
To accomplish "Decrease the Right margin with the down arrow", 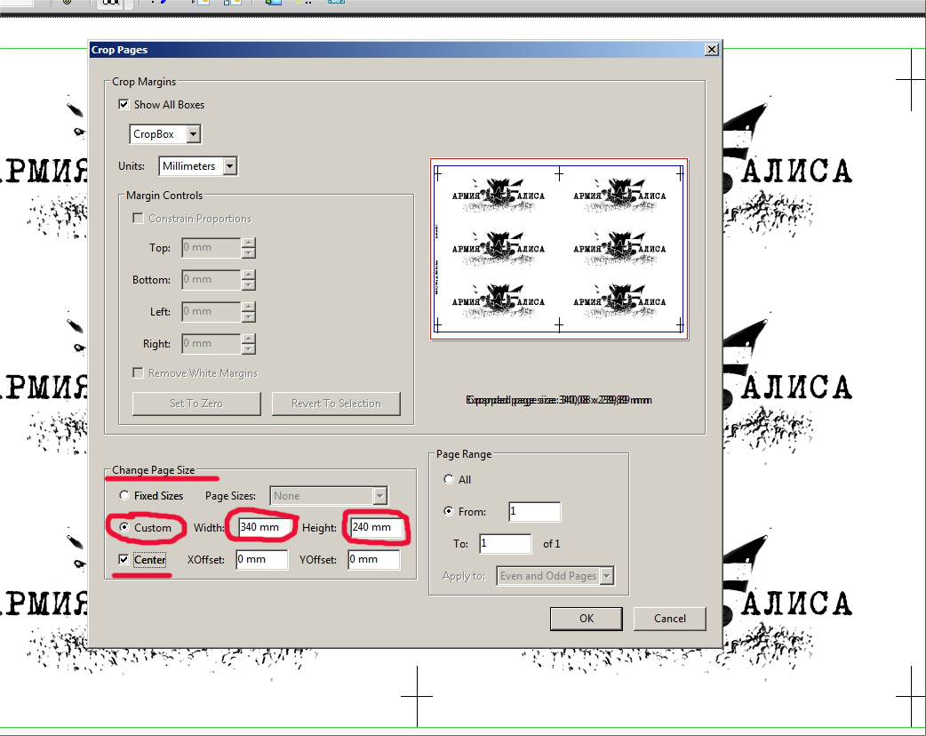I will pos(249,348).
